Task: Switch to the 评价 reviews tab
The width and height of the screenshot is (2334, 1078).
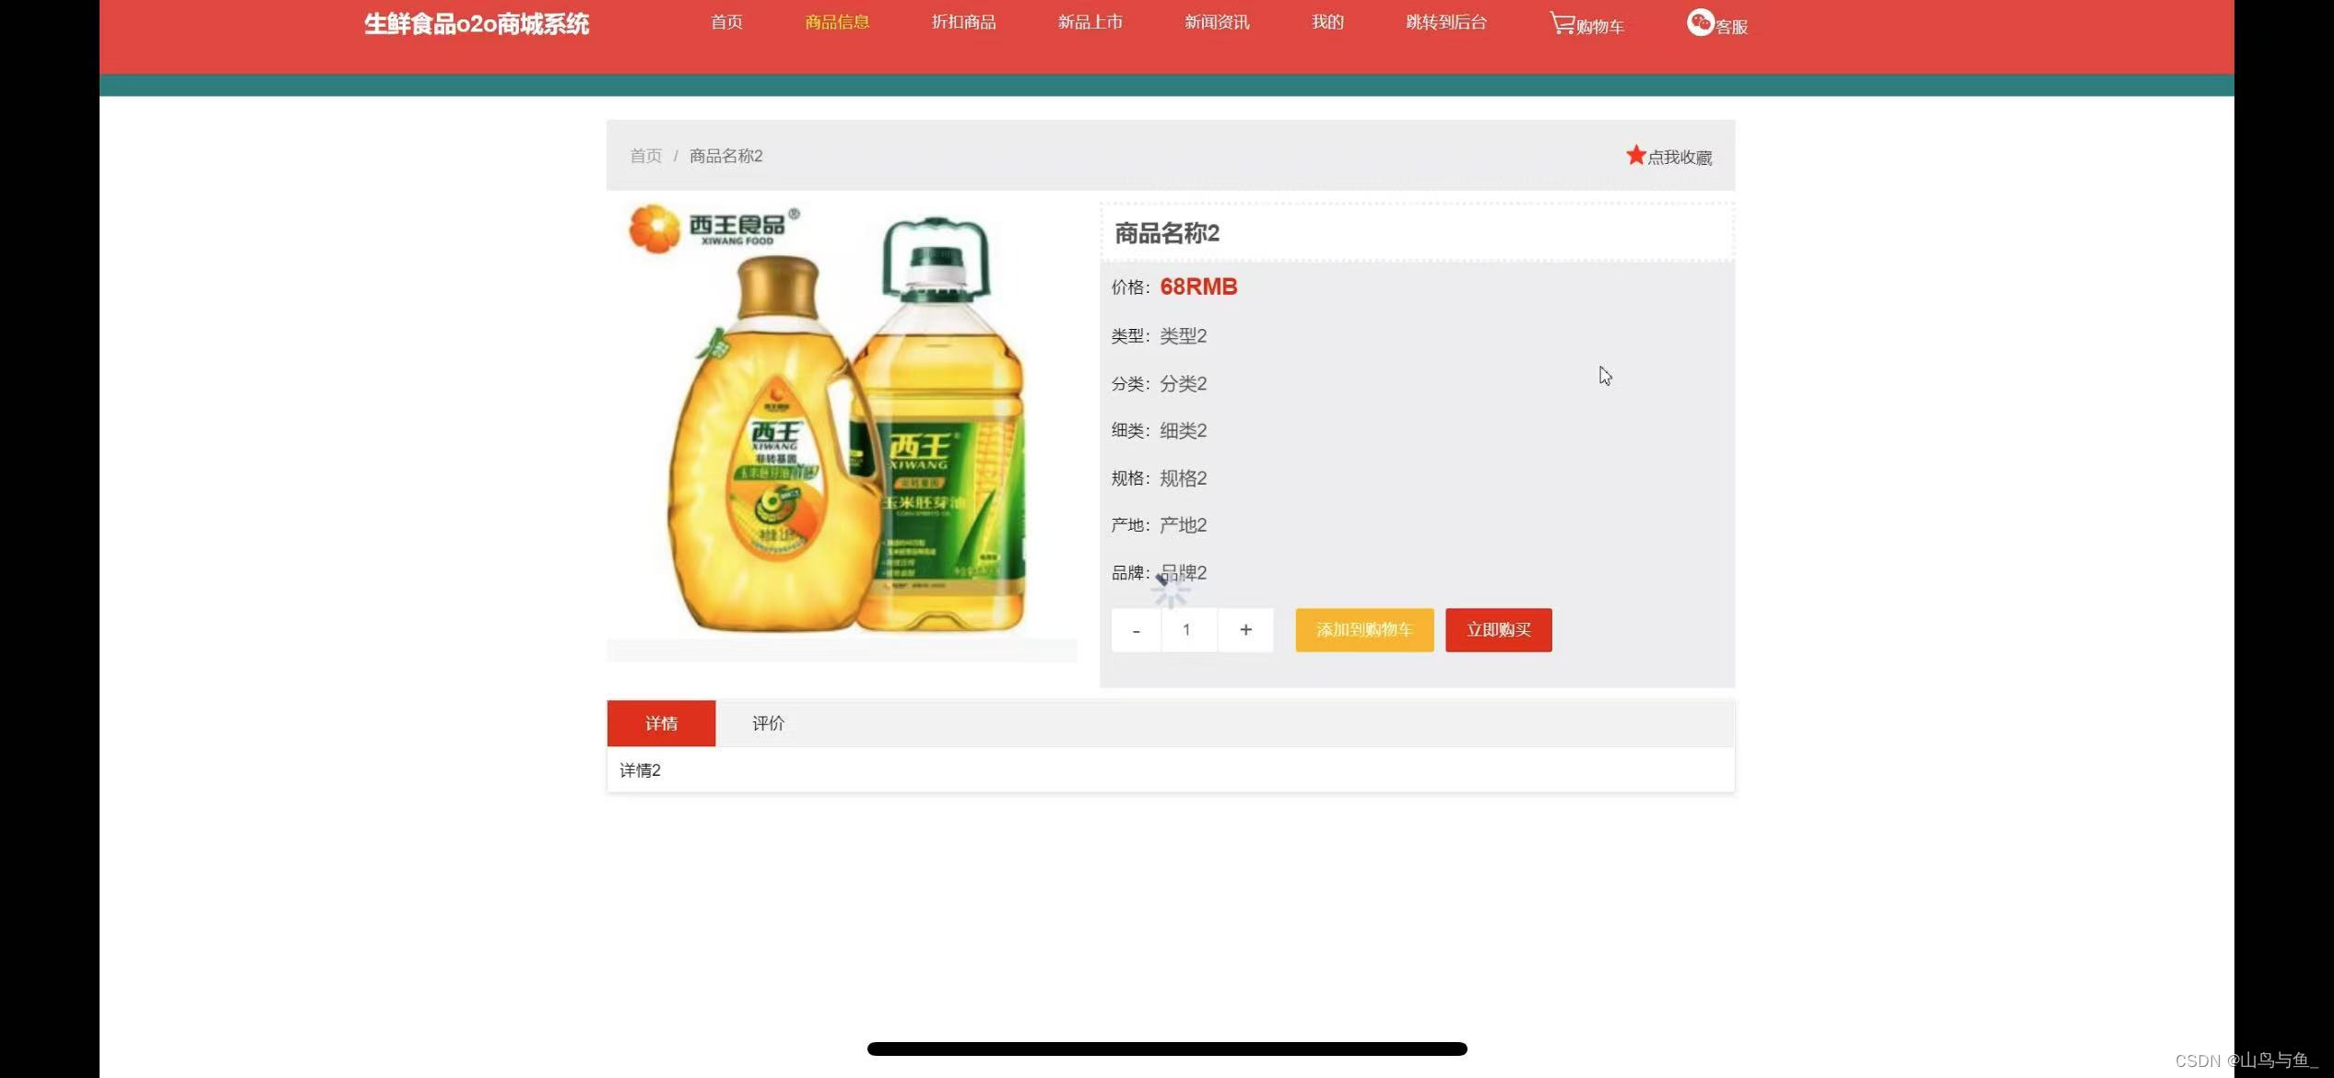Action: [x=768, y=723]
